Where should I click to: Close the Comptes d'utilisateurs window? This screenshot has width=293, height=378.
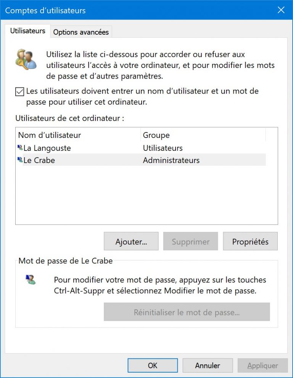coord(281,10)
